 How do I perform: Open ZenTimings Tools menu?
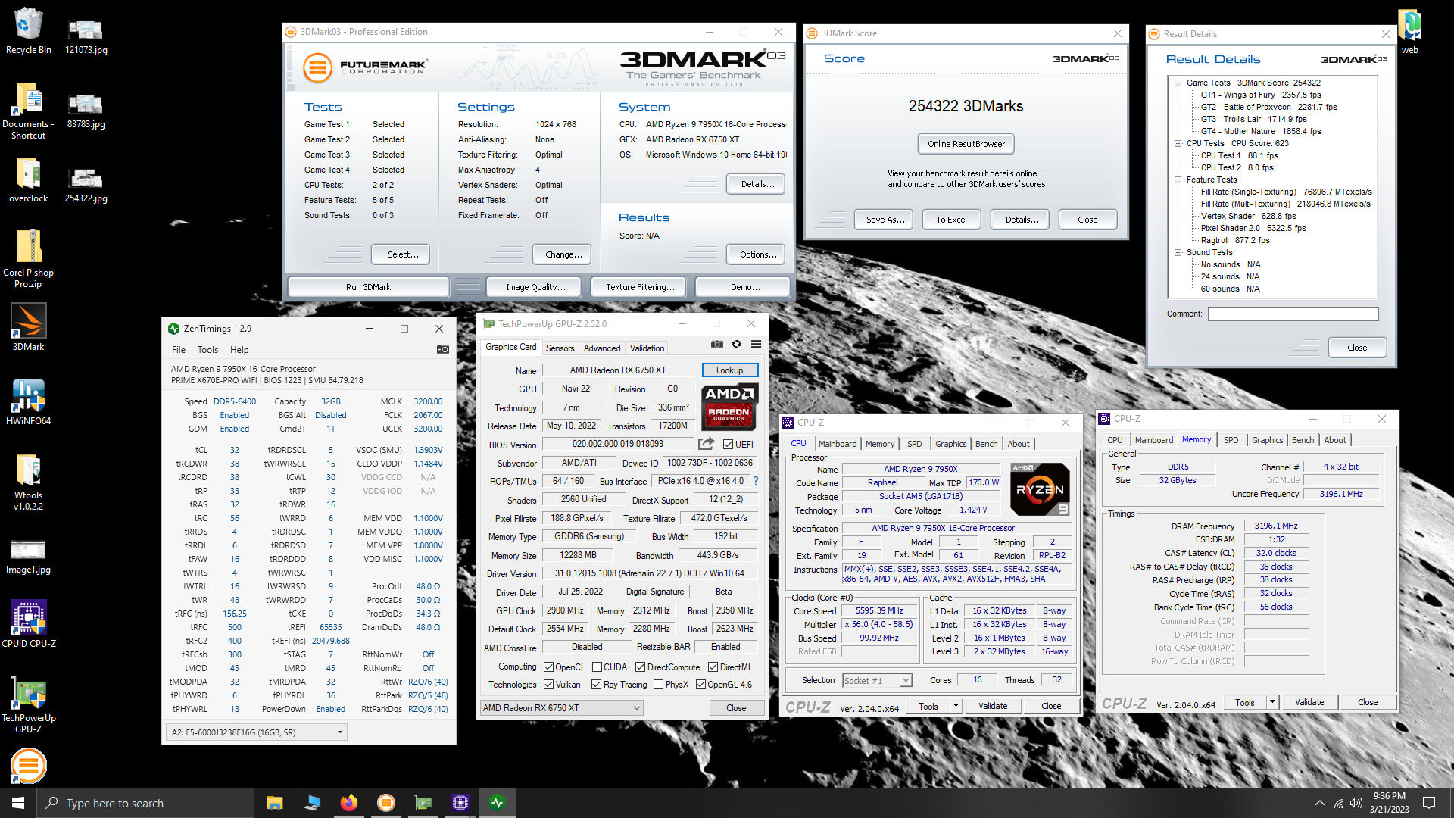pos(207,350)
